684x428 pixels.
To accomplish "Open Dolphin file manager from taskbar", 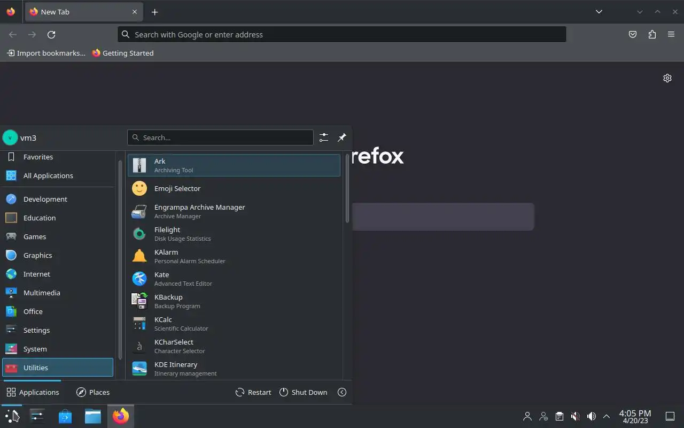I will 93,416.
